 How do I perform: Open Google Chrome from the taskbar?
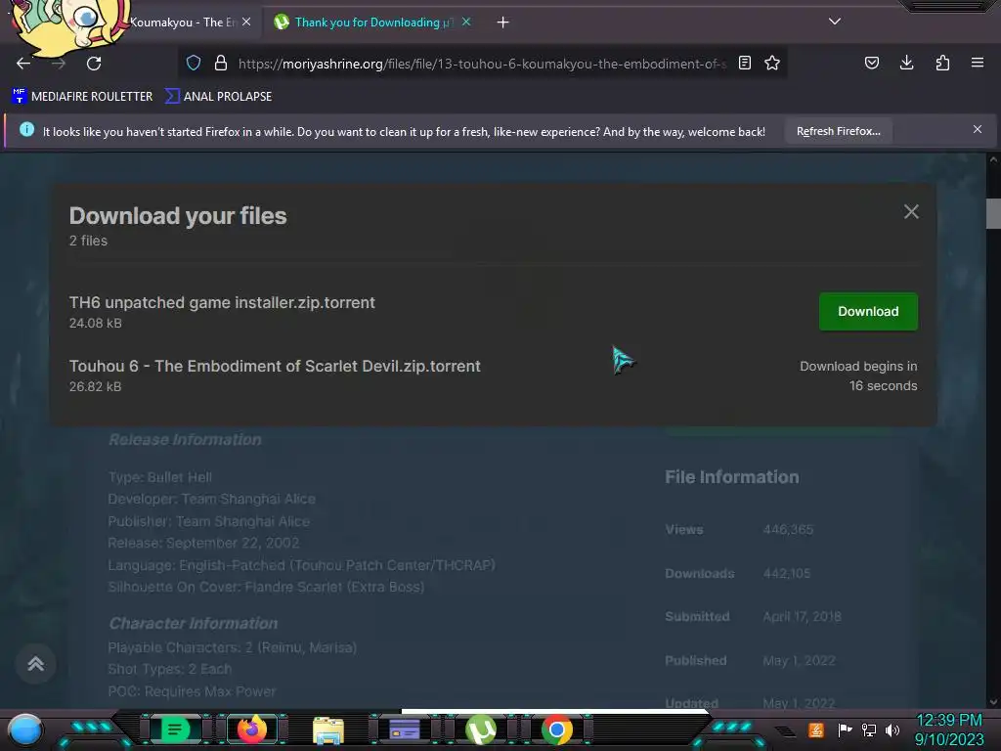click(x=556, y=729)
